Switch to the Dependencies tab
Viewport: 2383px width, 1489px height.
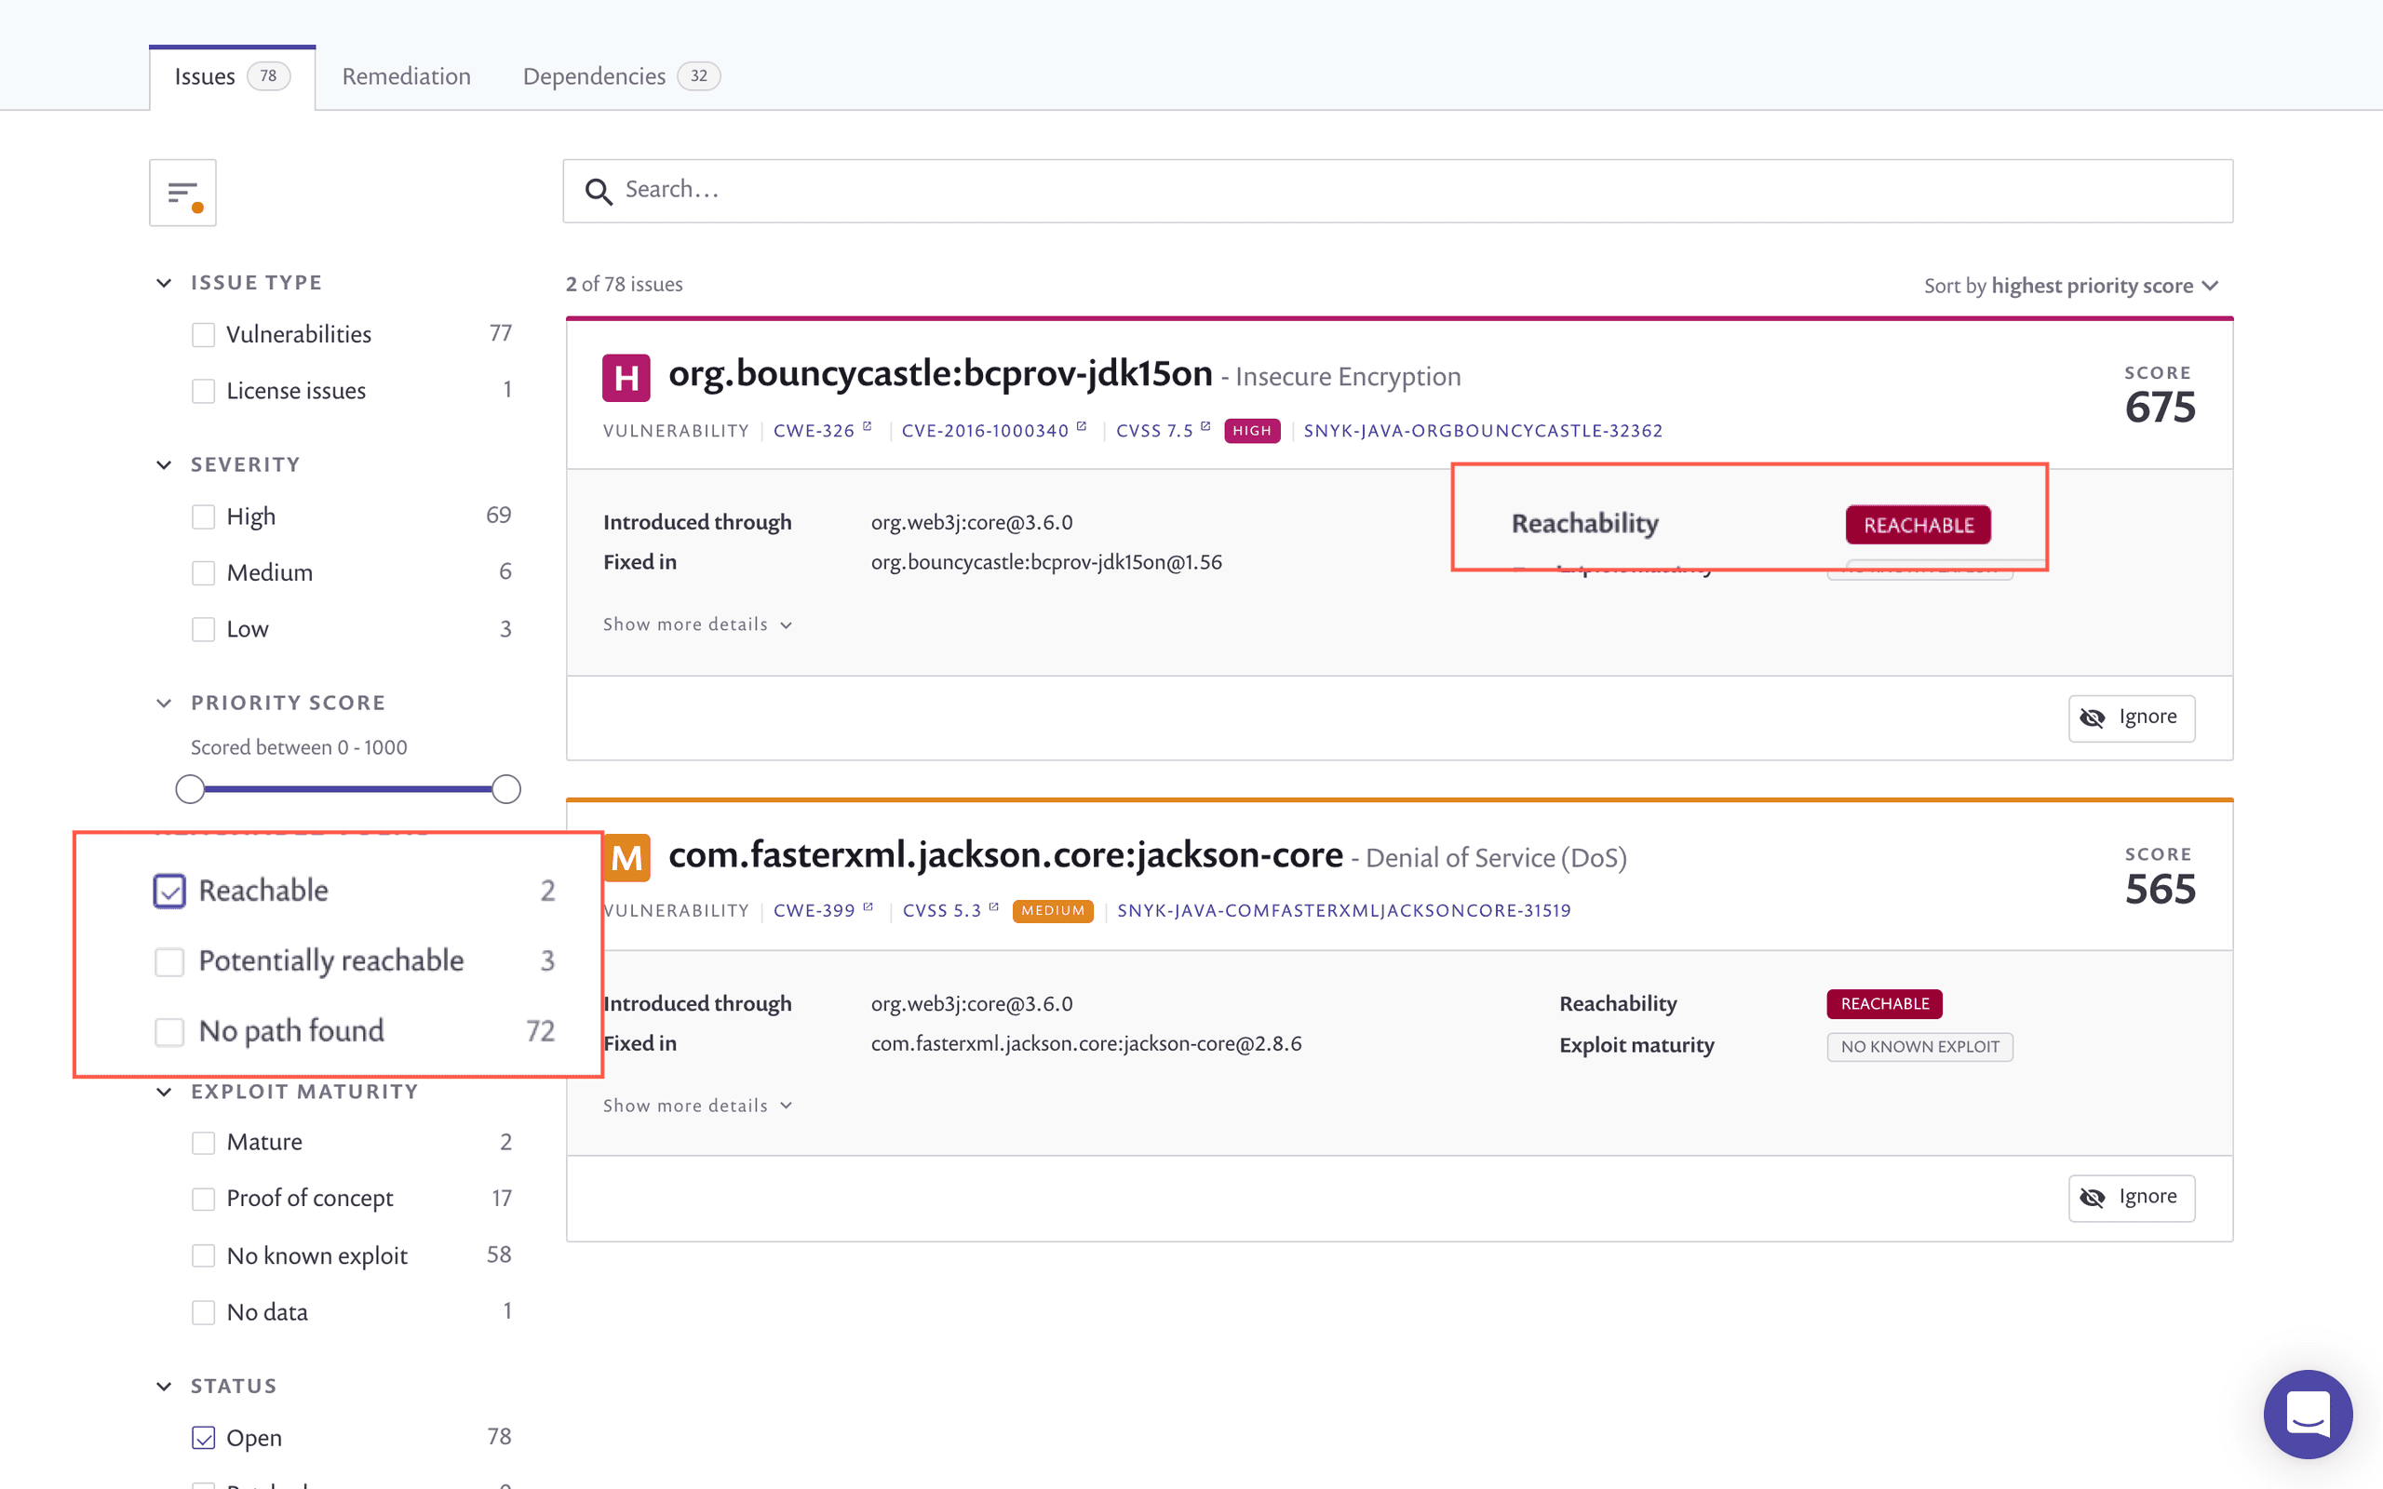point(622,77)
